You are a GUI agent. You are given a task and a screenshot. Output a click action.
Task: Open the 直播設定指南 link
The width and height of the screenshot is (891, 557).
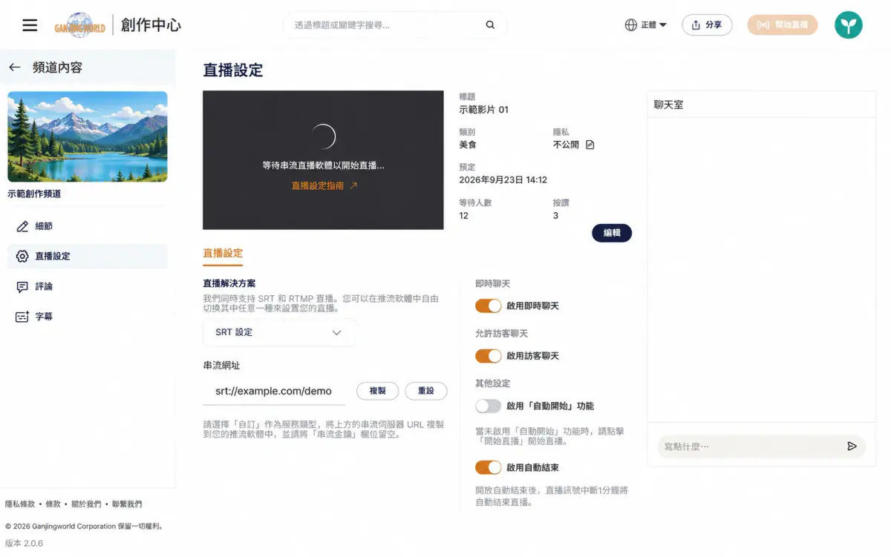(x=318, y=186)
